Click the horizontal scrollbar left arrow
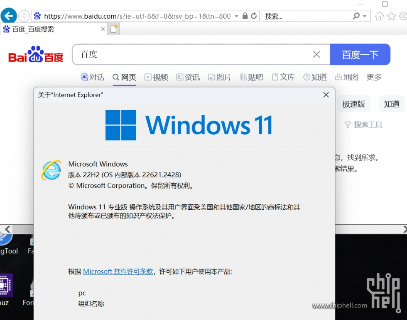The height and width of the screenshot is (320, 407). point(7,229)
